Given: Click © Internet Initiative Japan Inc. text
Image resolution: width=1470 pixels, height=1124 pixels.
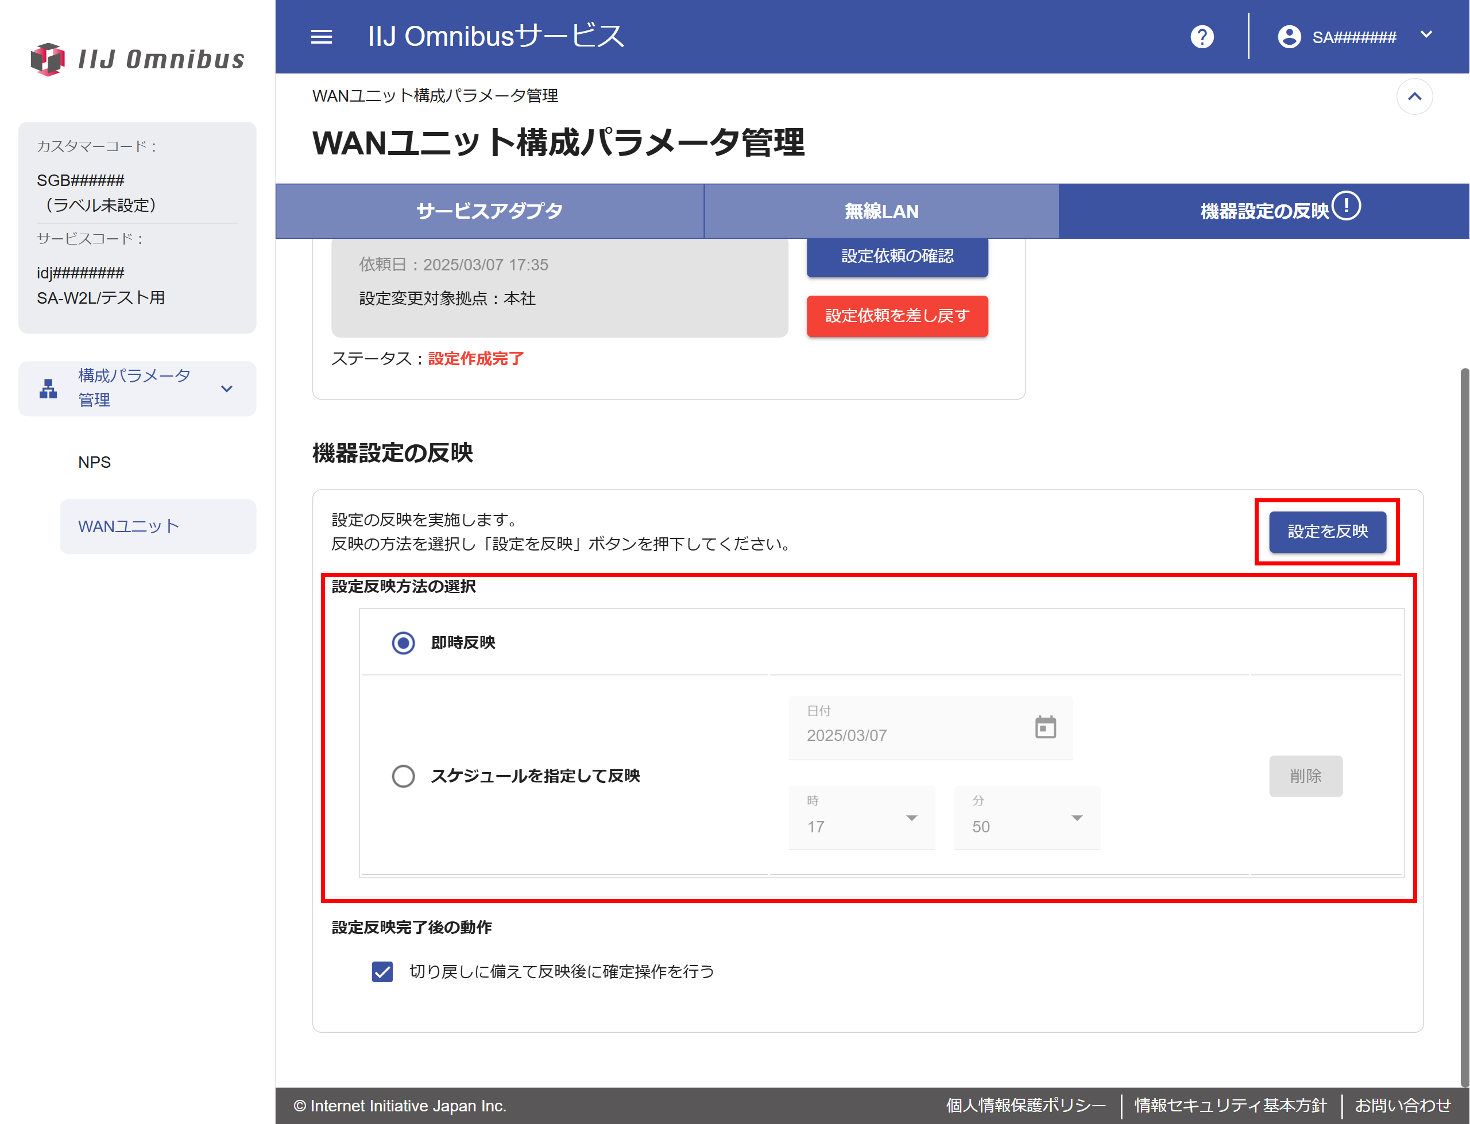Looking at the screenshot, I should point(400,1106).
